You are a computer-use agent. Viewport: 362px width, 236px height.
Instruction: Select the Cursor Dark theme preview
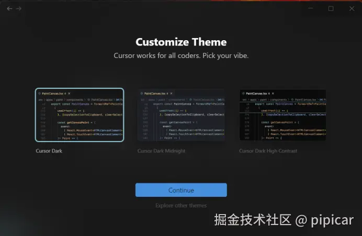tap(80, 115)
